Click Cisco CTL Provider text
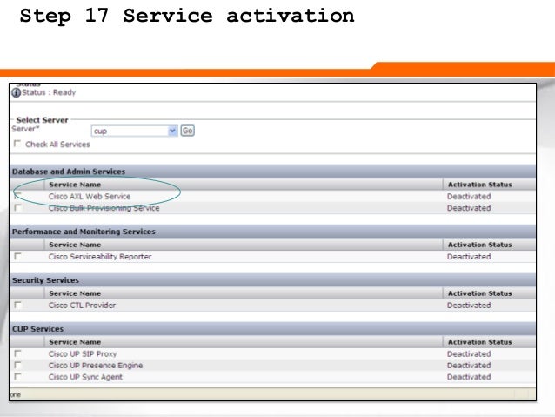Screen dimensions: 555x417 click(82, 305)
